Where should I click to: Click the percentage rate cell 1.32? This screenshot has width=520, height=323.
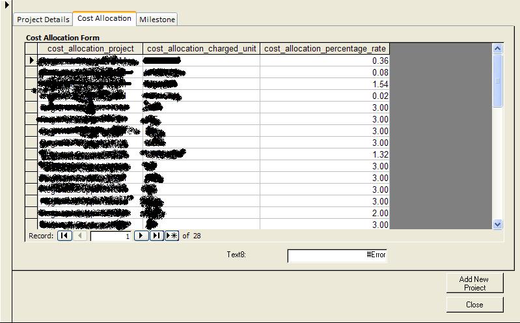coord(325,154)
